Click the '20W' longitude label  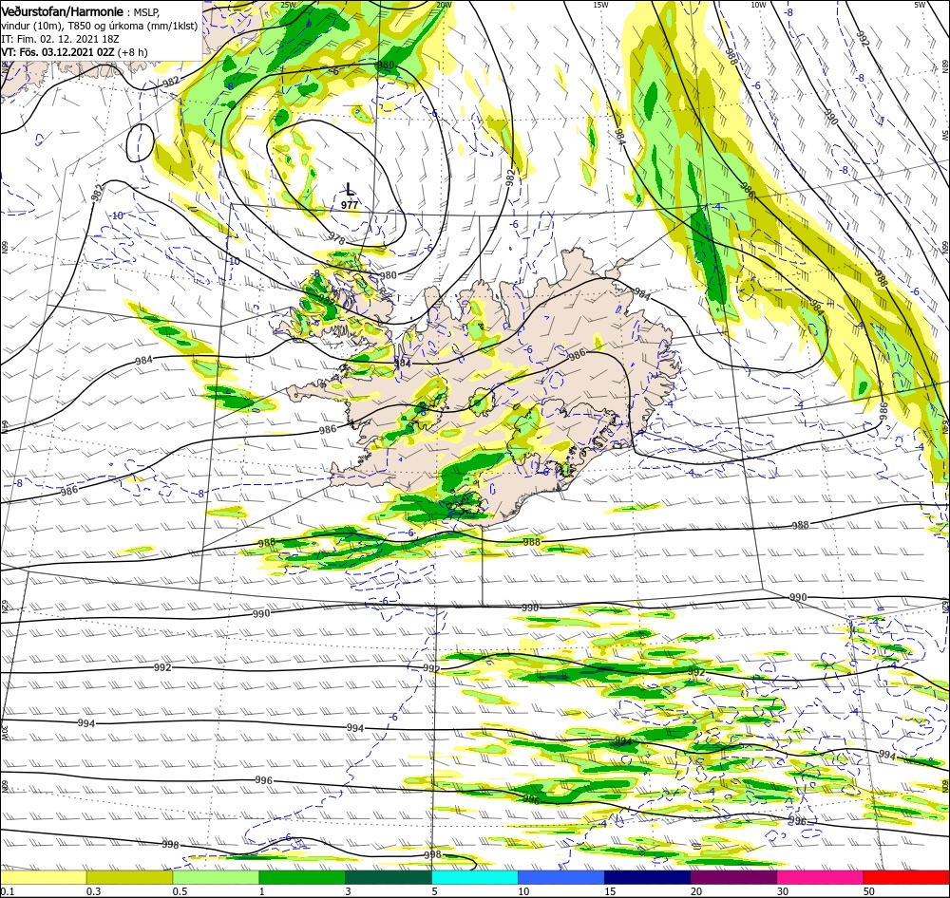pos(444,5)
